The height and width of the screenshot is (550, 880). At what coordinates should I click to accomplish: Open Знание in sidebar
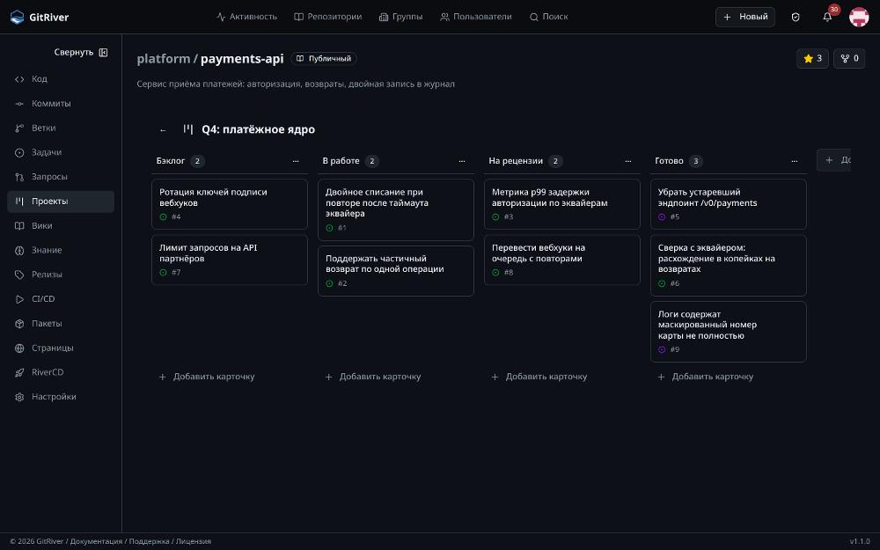tap(61, 250)
